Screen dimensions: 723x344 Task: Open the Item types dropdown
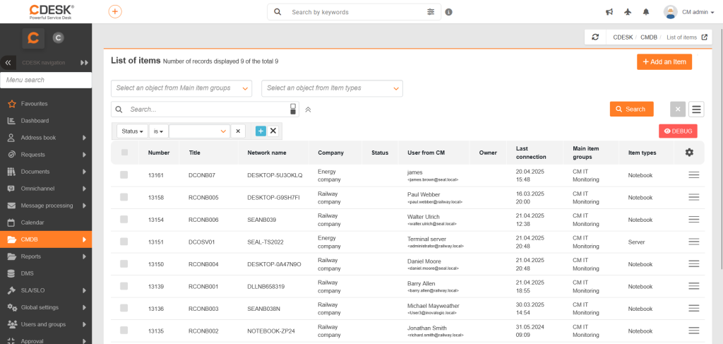click(x=332, y=88)
